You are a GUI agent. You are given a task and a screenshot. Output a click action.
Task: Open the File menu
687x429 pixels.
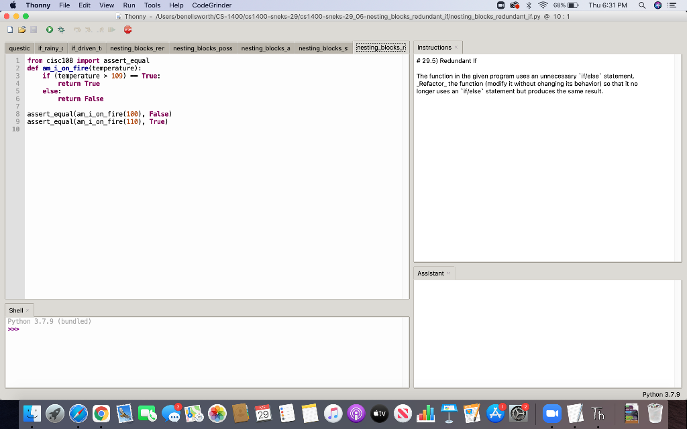point(64,5)
